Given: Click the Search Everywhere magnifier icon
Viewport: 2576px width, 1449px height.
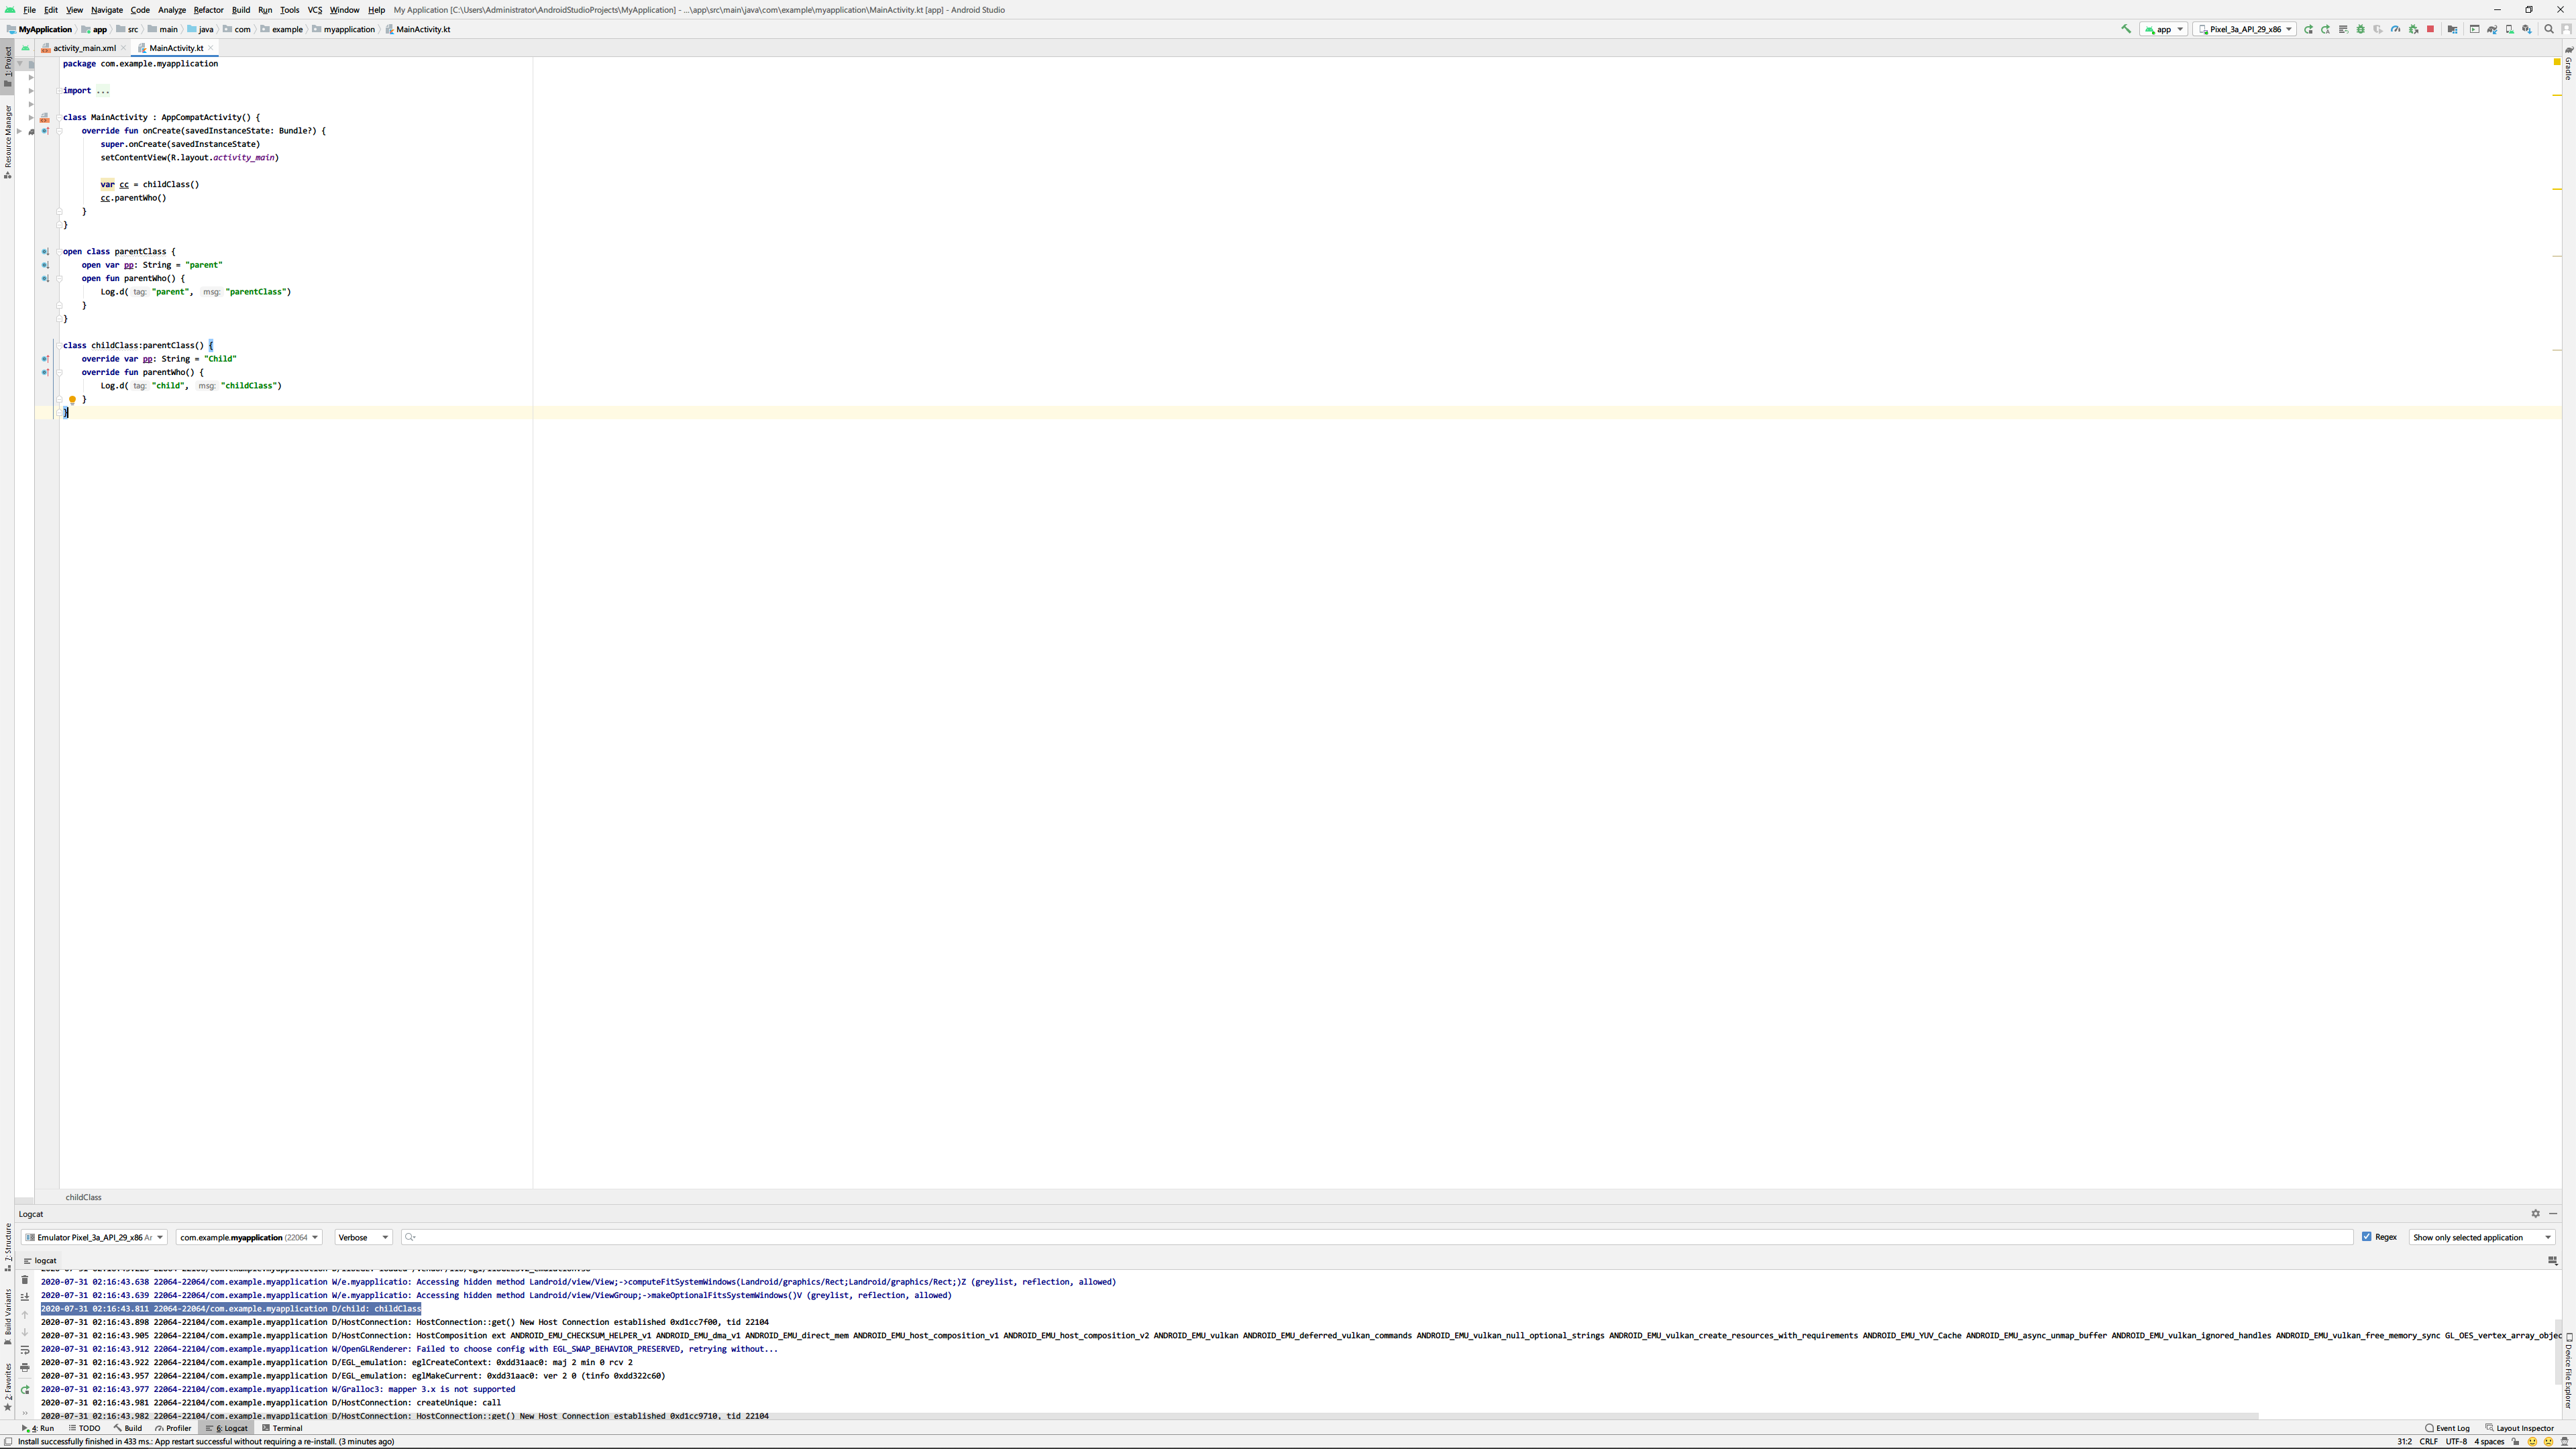Looking at the screenshot, I should tap(2548, 29).
